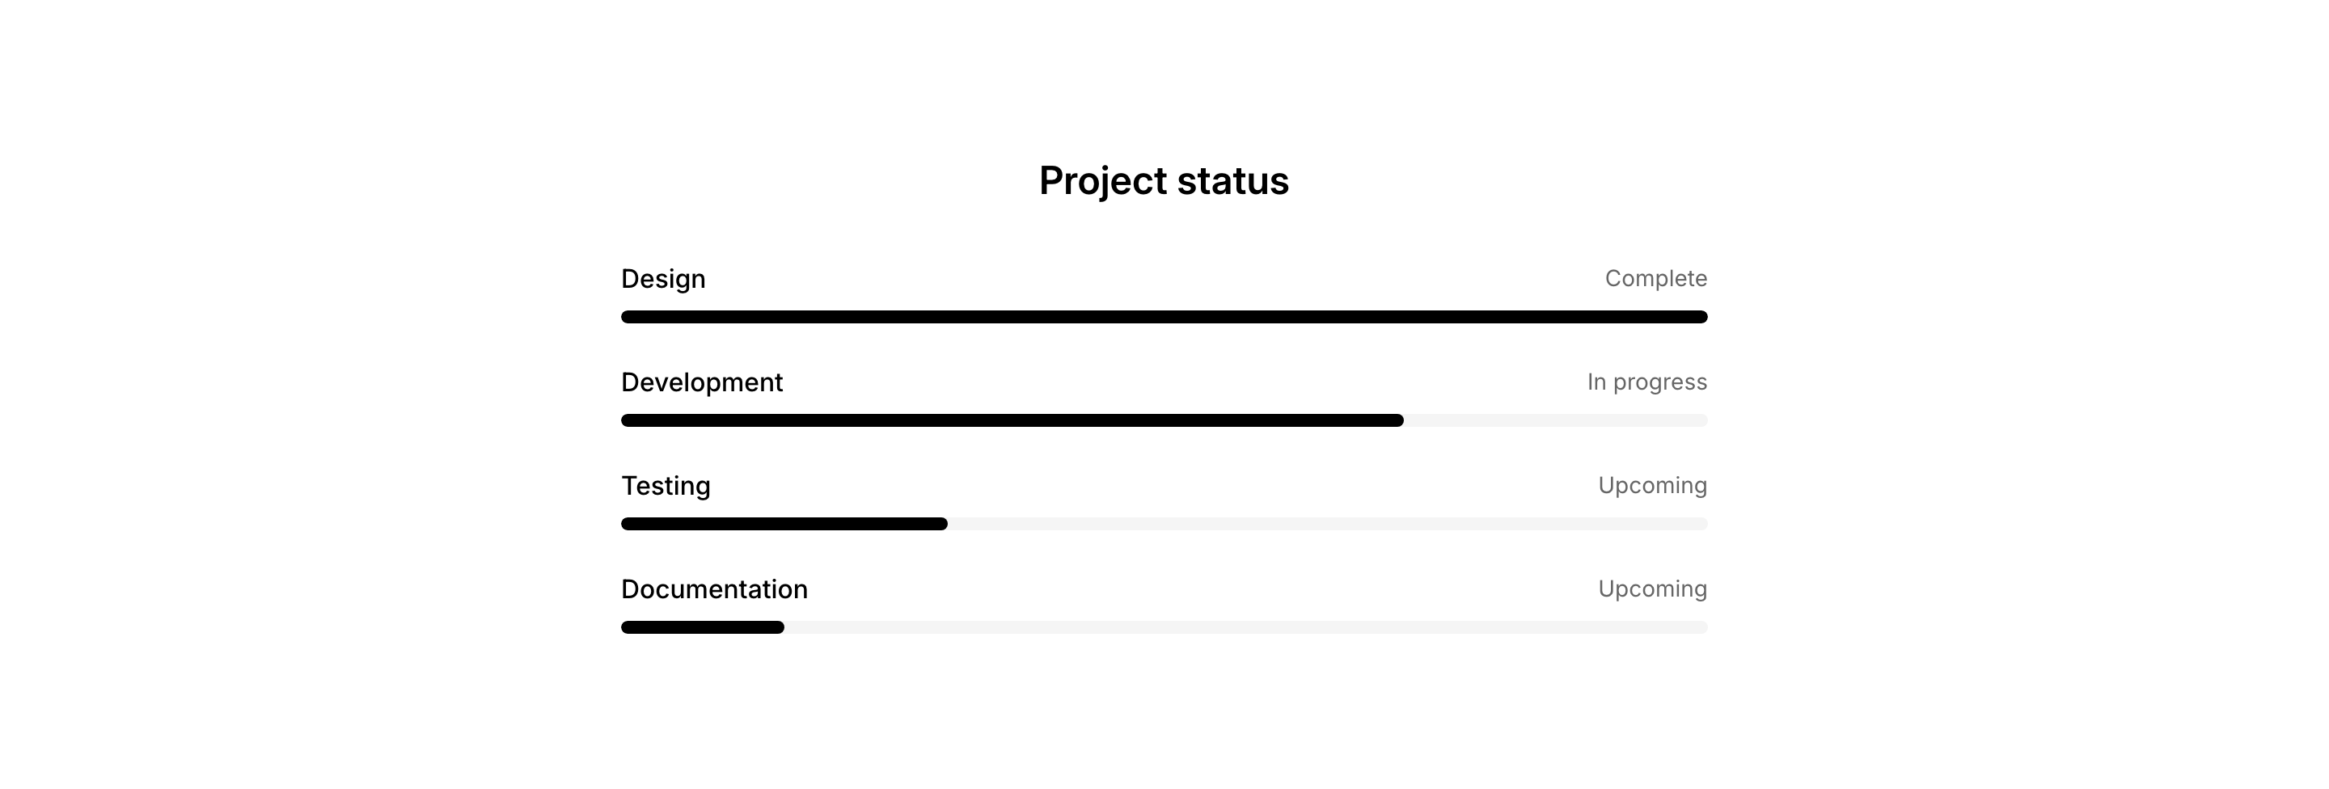Image resolution: width=2329 pixels, height=789 pixels.
Task: Click the filled part of Documentation bar
Action: 703,628
